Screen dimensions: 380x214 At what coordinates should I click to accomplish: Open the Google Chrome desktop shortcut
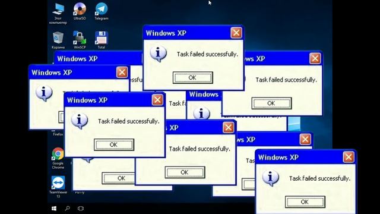pos(58,158)
